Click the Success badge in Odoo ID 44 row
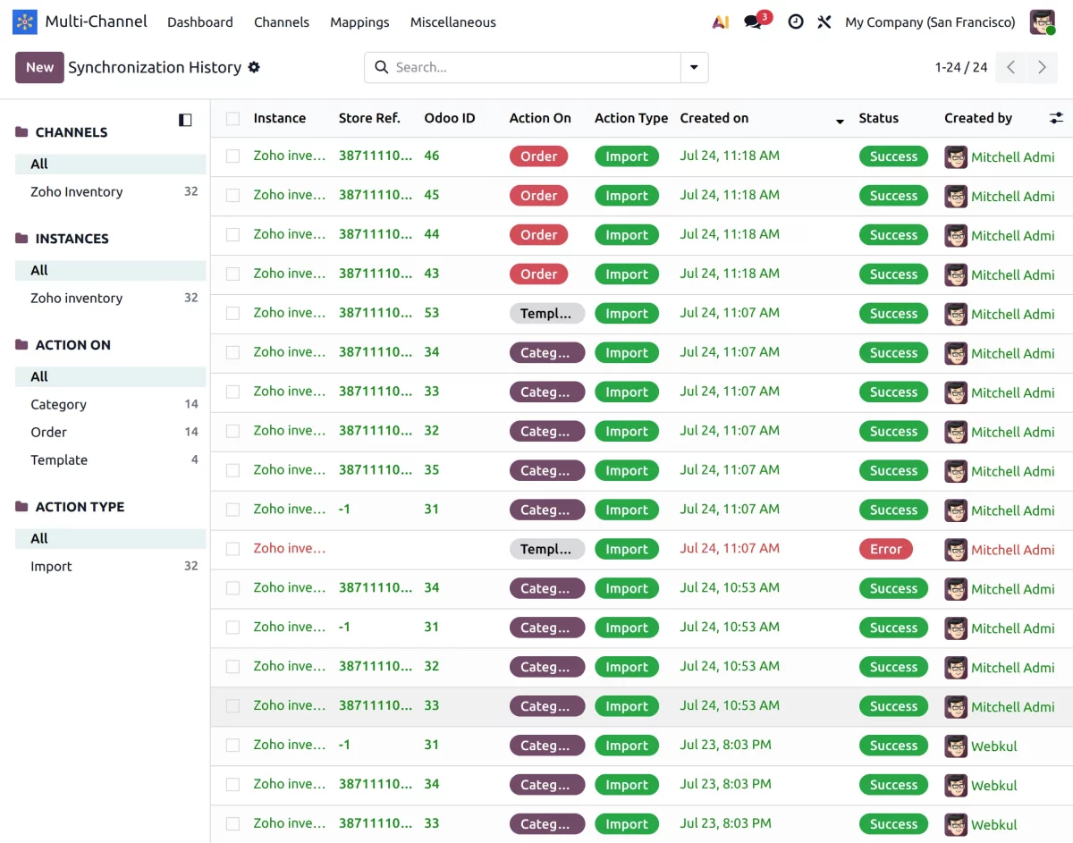The image size is (1073, 843). tap(893, 235)
